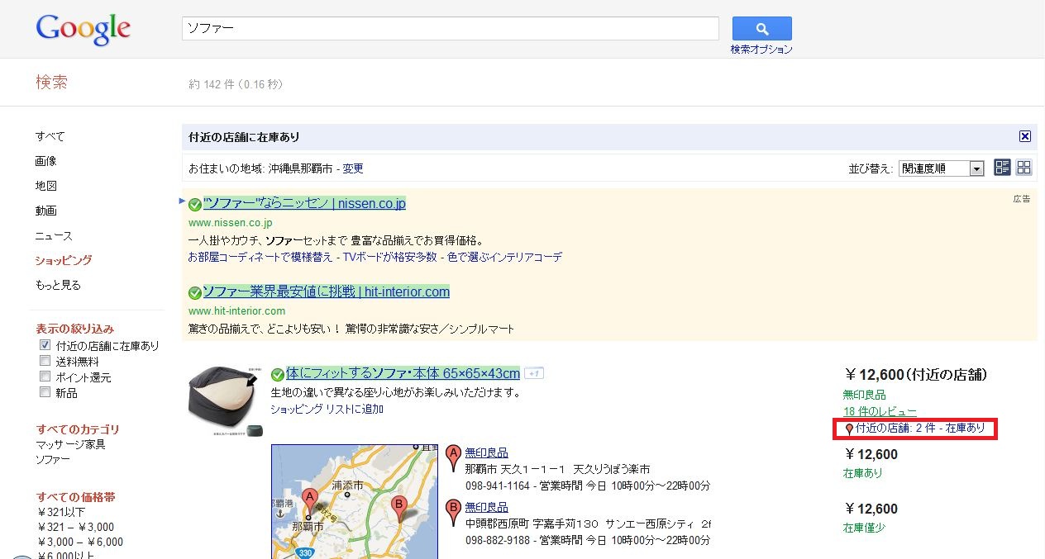Image resolution: width=1045 pixels, height=559 pixels.
Task: Click red pin A on the map
Action: [309, 501]
